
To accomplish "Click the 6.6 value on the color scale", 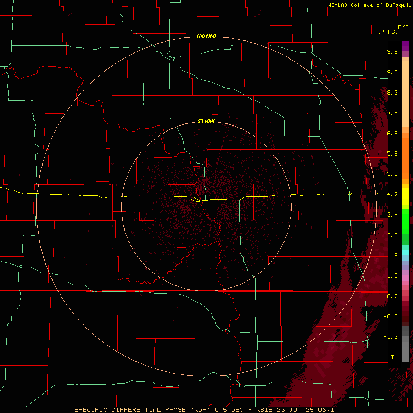I will coord(392,133).
